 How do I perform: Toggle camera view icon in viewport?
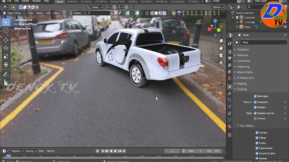[x=221, y=55]
